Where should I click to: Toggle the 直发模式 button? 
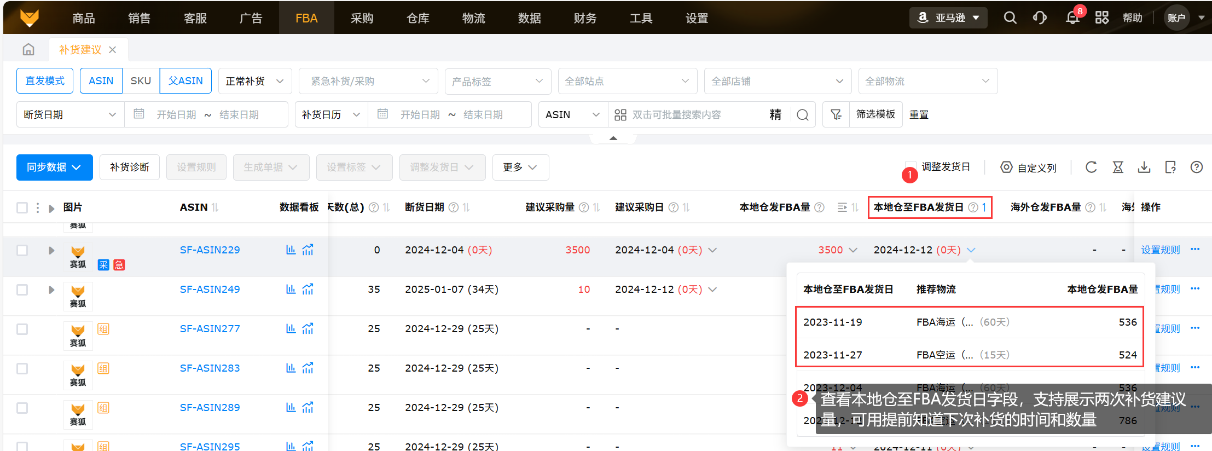pos(45,81)
